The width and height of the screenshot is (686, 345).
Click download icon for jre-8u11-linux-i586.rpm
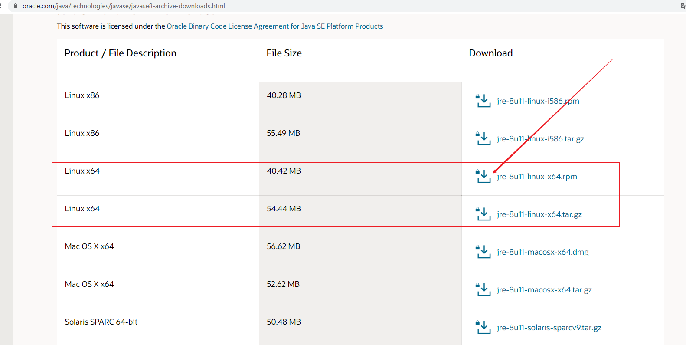(483, 101)
